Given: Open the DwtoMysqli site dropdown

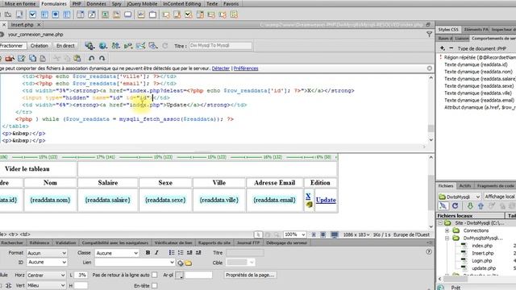Looking at the screenshot, I should coord(459,197).
